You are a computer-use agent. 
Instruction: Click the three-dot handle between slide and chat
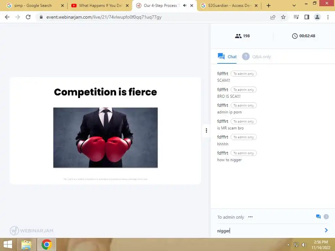206,130
